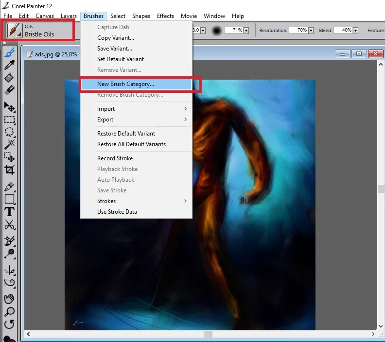Choose Save Variant from menu
Image resolution: width=385 pixels, height=342 pixels.
coord(136,49)
